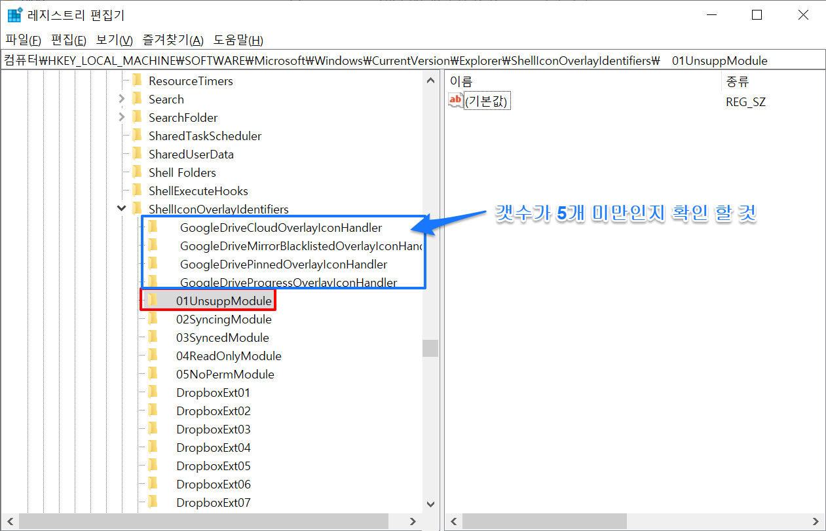Select the DropboxExt07 key label

tap(214, 503)
